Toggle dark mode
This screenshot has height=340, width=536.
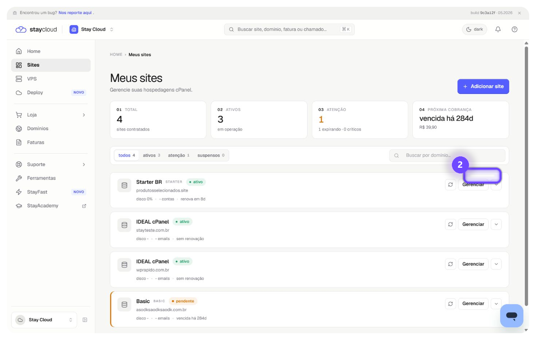(x=474, y=29)
